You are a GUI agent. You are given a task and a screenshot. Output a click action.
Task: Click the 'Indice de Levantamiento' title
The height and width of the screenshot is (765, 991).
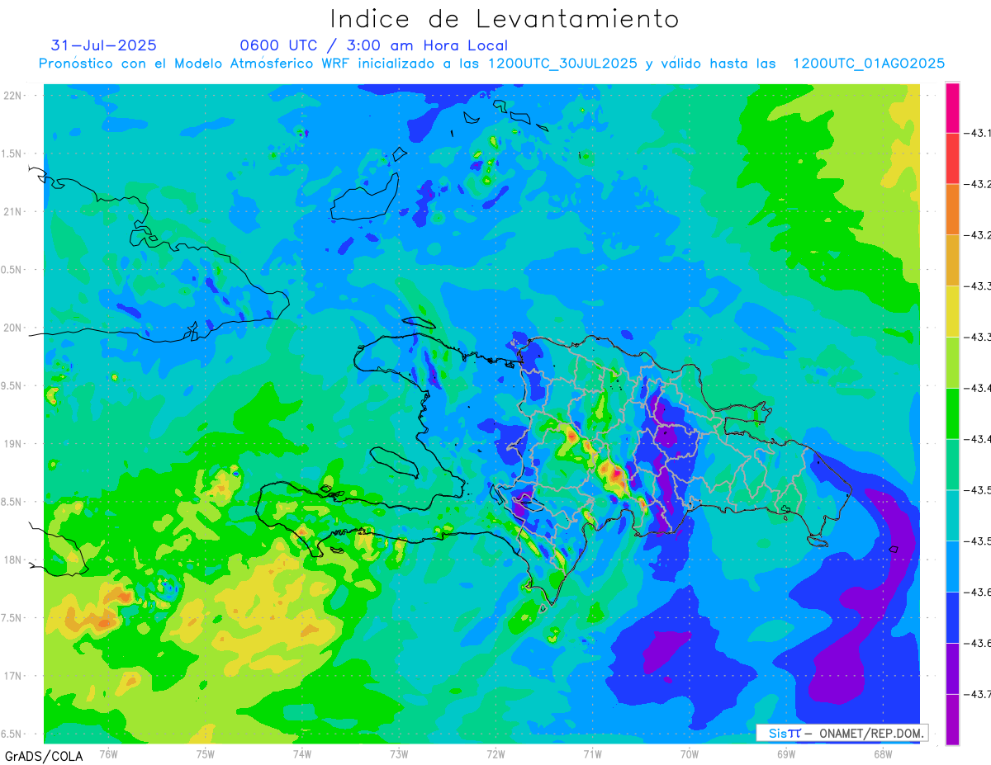pyautogui.click(x=505, y=19)
